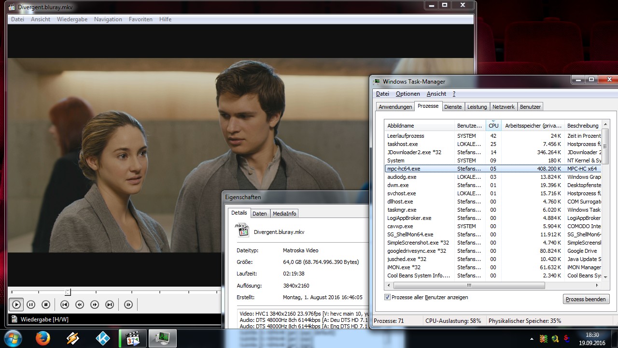Switch to the Anwendungen tab
The width and height of the screenshot is (618, 348).
pos(395,107)
